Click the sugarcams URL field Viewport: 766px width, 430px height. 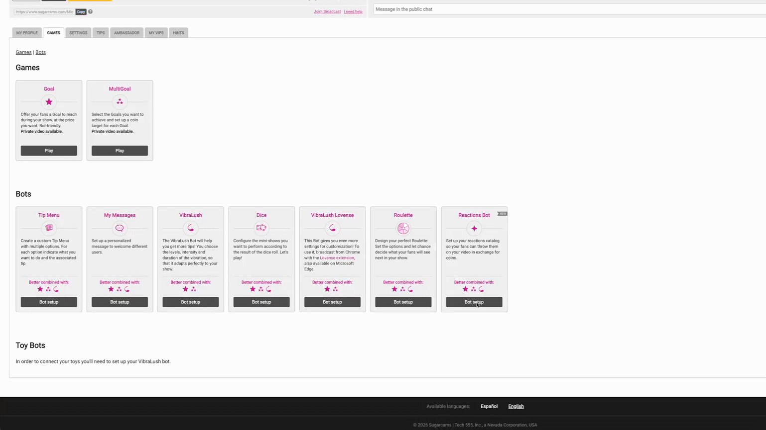(44, 12)
